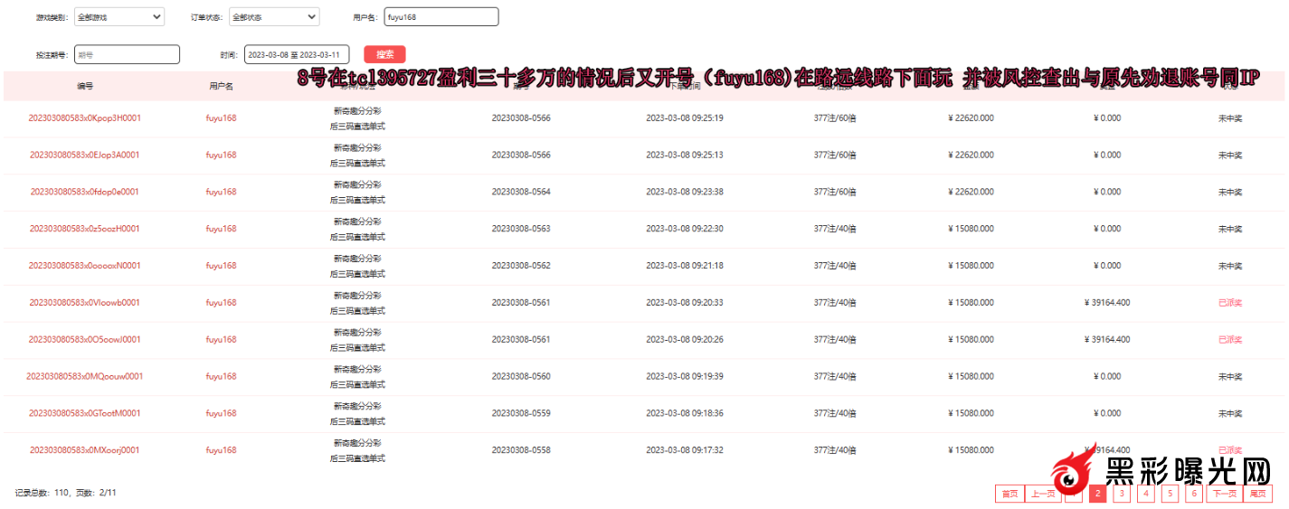Jump to page 6 in pagination
This screenshot has width=1289, height=509.
coord(1195,494)
